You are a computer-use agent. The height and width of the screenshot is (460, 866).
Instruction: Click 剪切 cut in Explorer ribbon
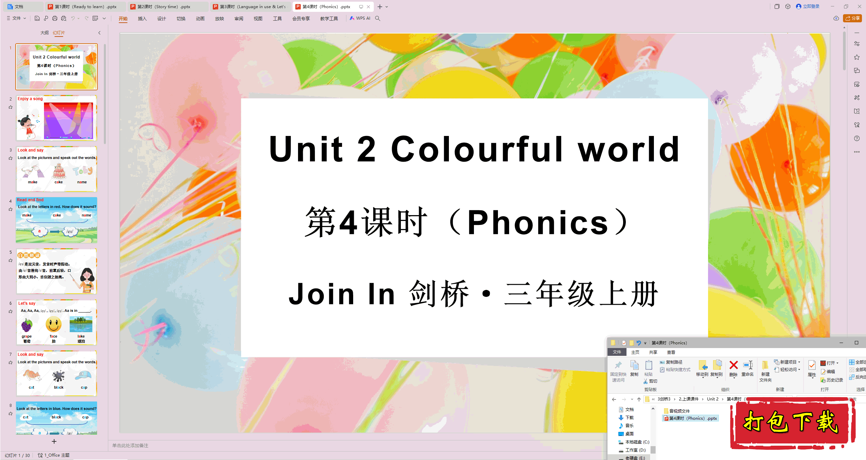(651, 381)
